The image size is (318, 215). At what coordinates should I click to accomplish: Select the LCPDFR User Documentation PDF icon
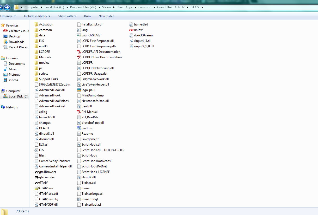click(79, 57)
